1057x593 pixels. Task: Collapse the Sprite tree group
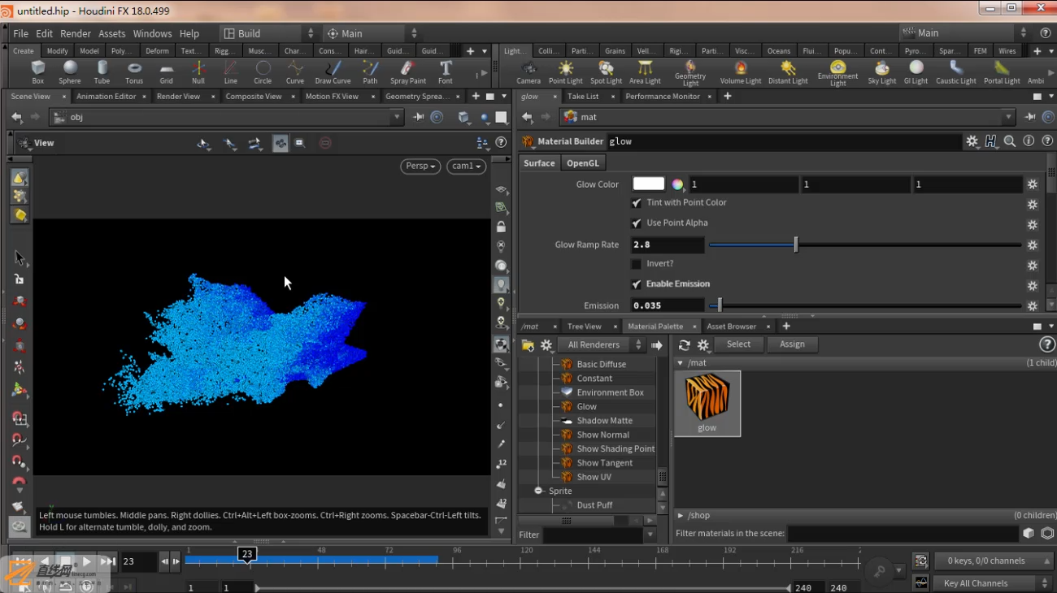click(538, 491)
